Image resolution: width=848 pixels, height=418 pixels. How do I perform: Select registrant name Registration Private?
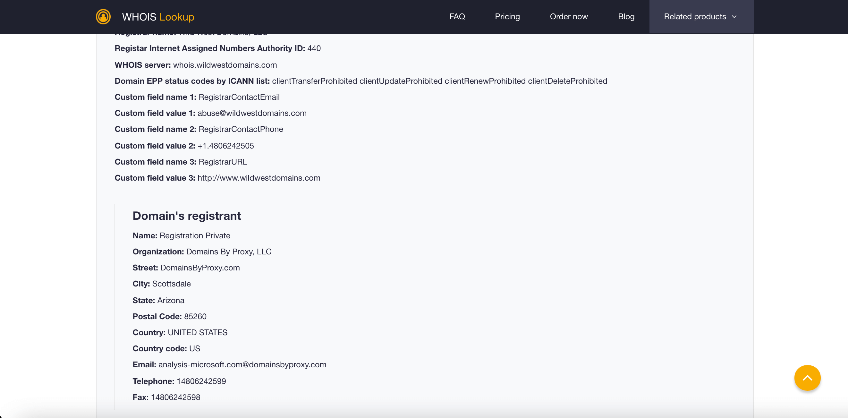(195, 235)
